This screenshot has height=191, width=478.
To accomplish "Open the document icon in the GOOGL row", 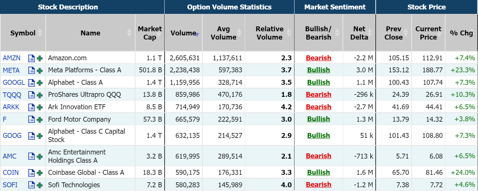I will pyautogui.click(x=32, y=83).
